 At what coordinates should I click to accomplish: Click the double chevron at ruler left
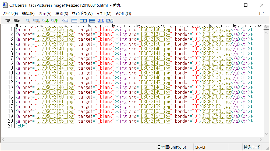pyautogui.click(x=2, y=25)
